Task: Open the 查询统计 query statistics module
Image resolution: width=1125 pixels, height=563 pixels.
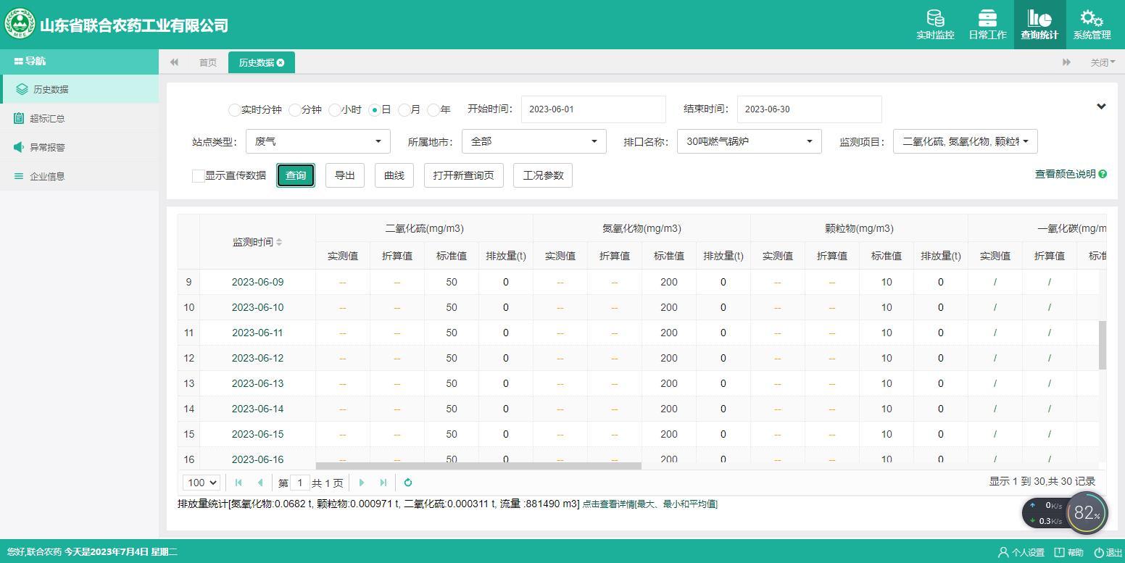Action: [x=1039, y=25]
